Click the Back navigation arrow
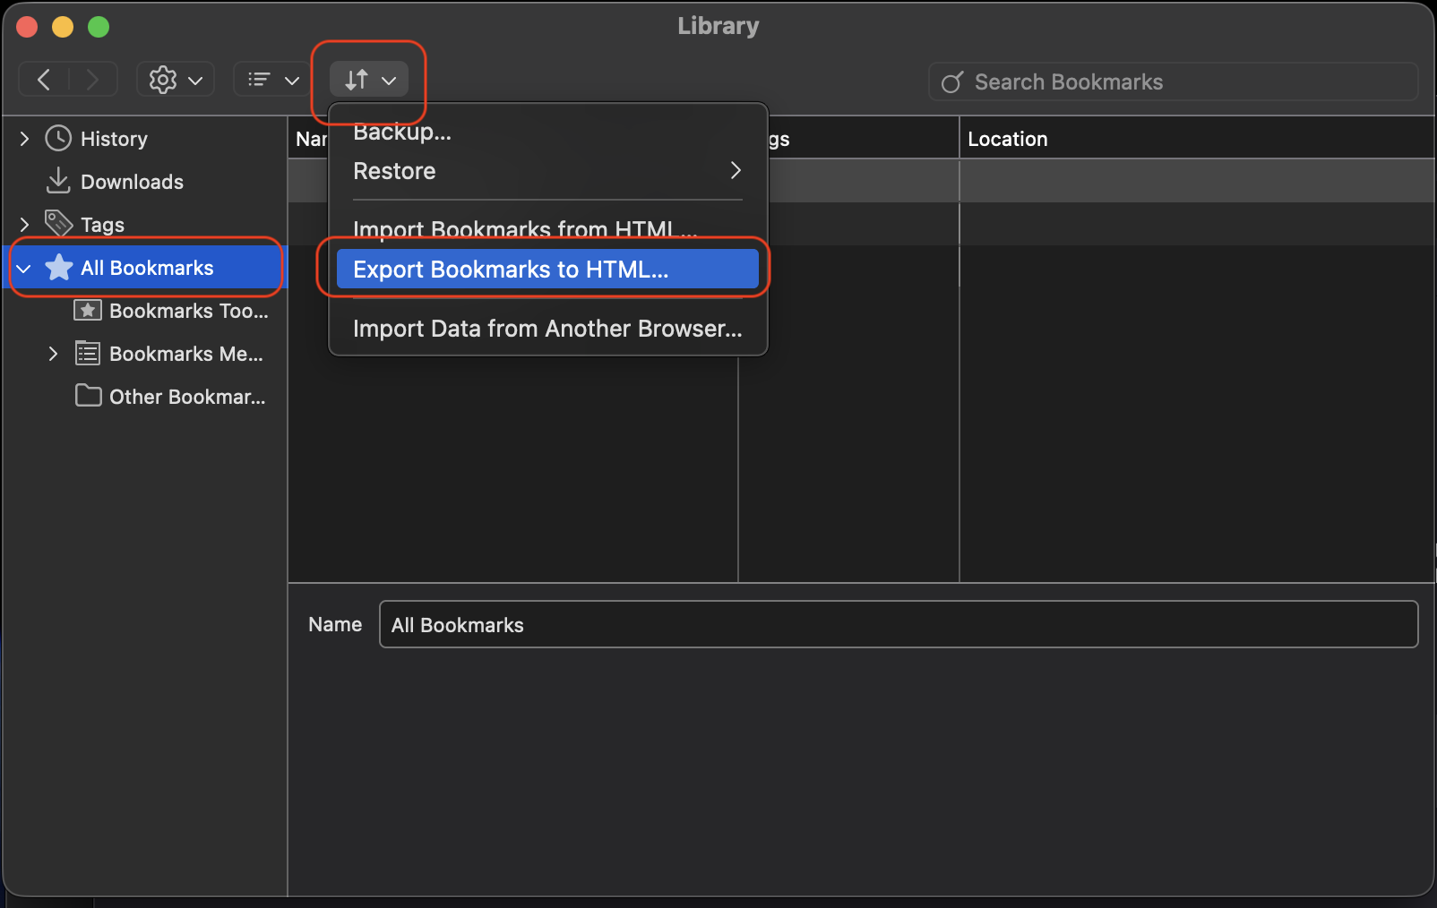This screenshot has width=1437, height=908. click(43, 79)
